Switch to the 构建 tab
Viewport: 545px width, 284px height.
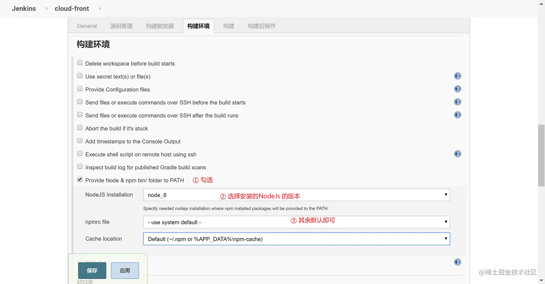coord(229,26)
